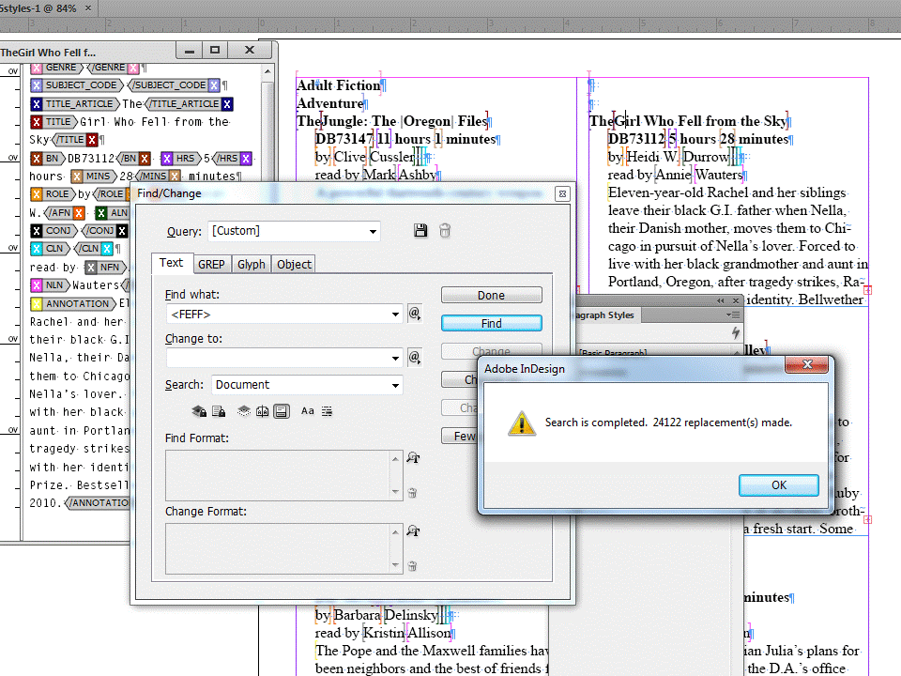Click the opening ROLE tag marker
901x676 pixels.
pos(53,193)
